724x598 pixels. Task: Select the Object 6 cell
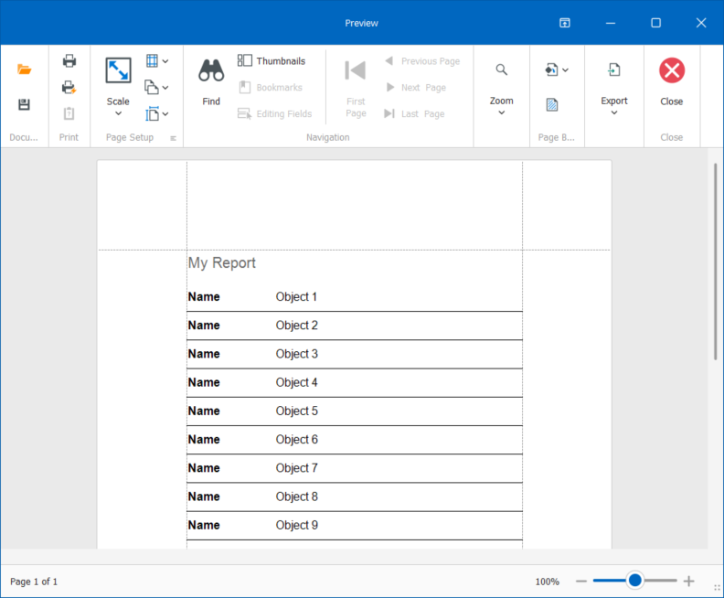click(297, 440)
